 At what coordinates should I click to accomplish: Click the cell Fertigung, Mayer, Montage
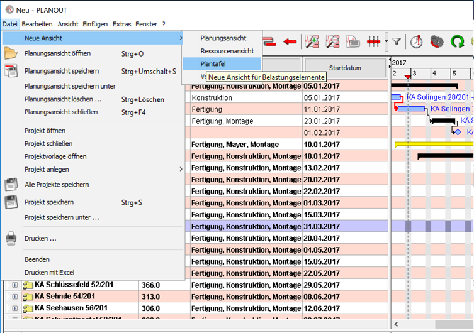point(246,145)
